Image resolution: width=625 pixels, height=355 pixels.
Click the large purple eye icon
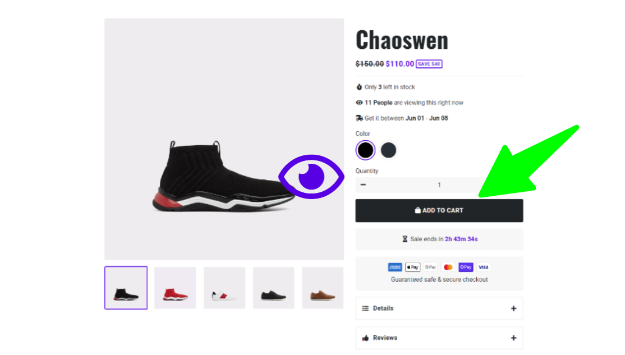[x=311, y=177]
